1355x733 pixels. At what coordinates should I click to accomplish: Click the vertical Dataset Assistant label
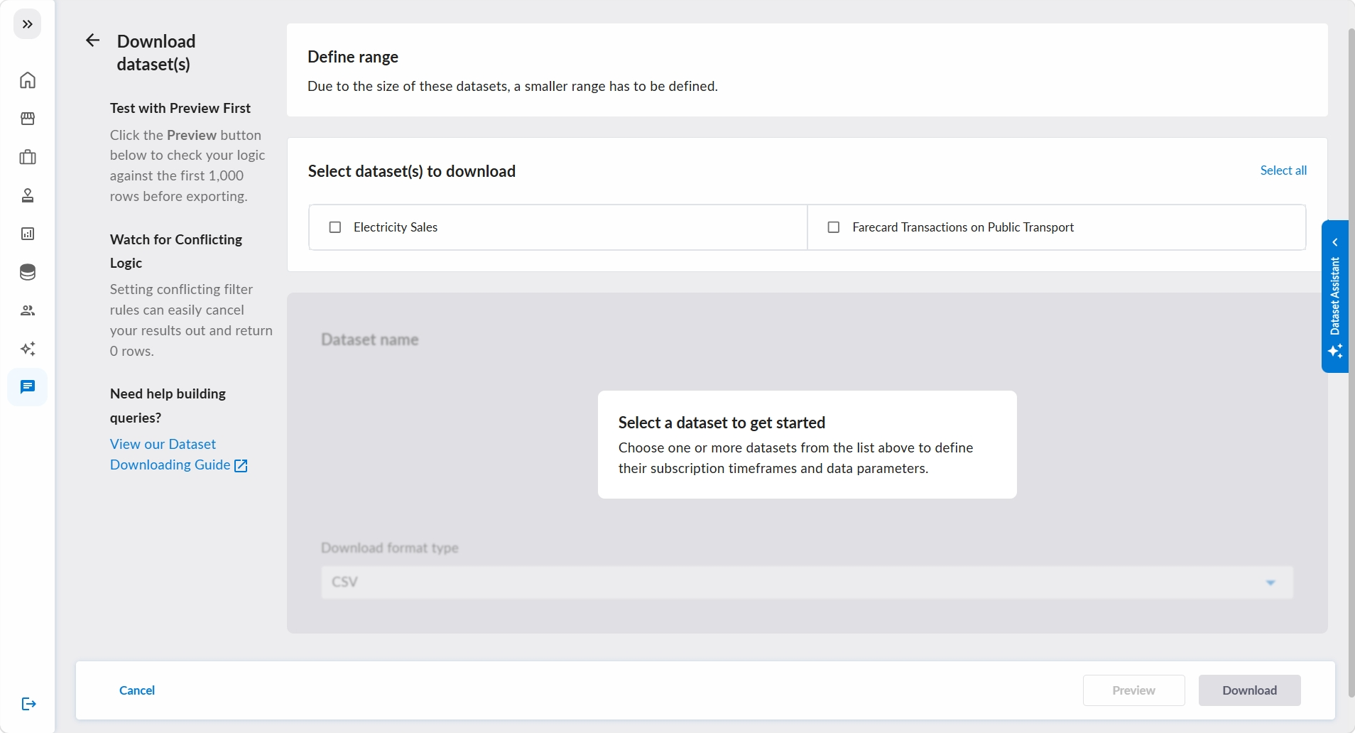click(x=1335, y=296)
